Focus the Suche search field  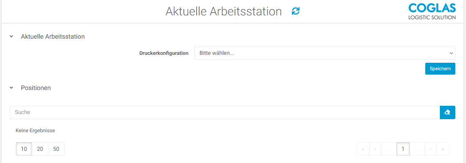pyautogui.click(x=225, y=112)
